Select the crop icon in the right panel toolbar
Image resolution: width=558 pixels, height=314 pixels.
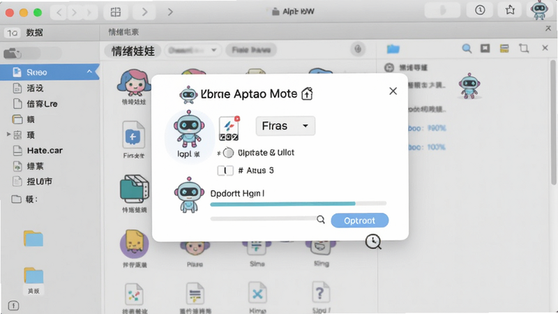tap(524, 48)
